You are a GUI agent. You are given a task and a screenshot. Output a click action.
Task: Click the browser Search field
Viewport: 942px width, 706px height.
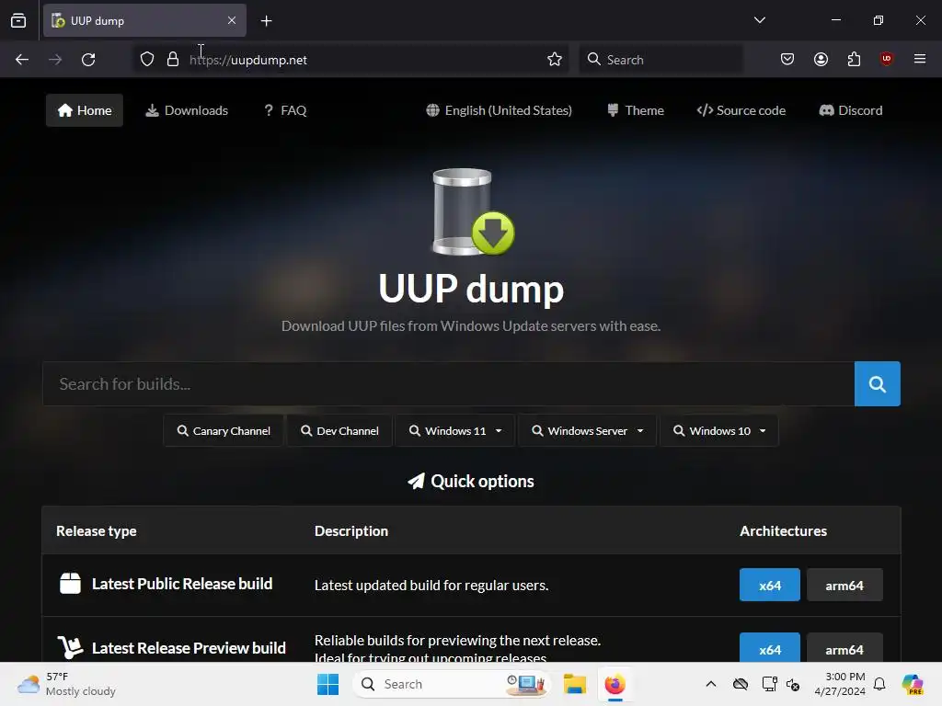coord(661,60)
